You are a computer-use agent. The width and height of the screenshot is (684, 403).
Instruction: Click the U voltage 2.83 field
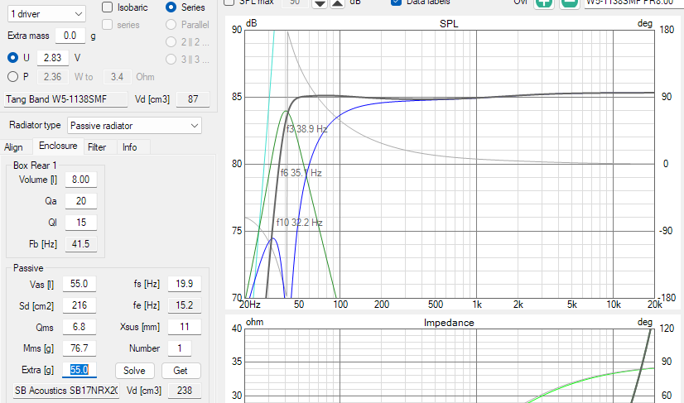[x=53, y=58]
